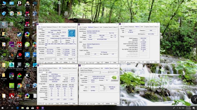This screenshot has height=110, width=197.
Task: Open the Tools dropdown arrow in Memory window
Action: [143, 62]
